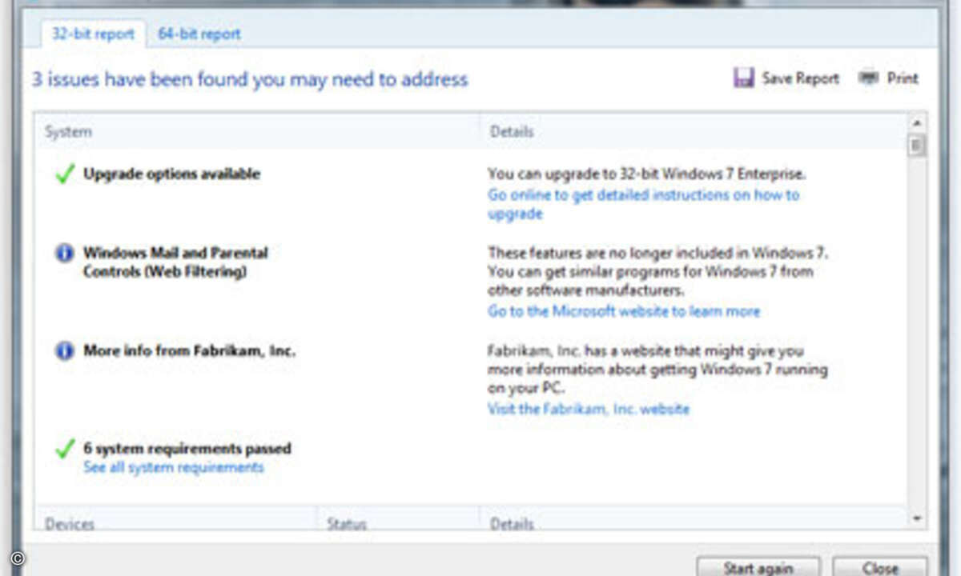Select 'Upgrade options available' row title

[171, 174]
